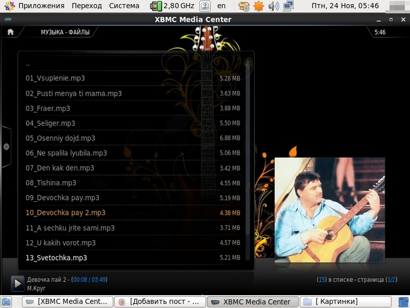Image resolution: width=410 pixels, height=308 pixels.
Task: Click the orange weather sun icon
Action: point(258,6)
